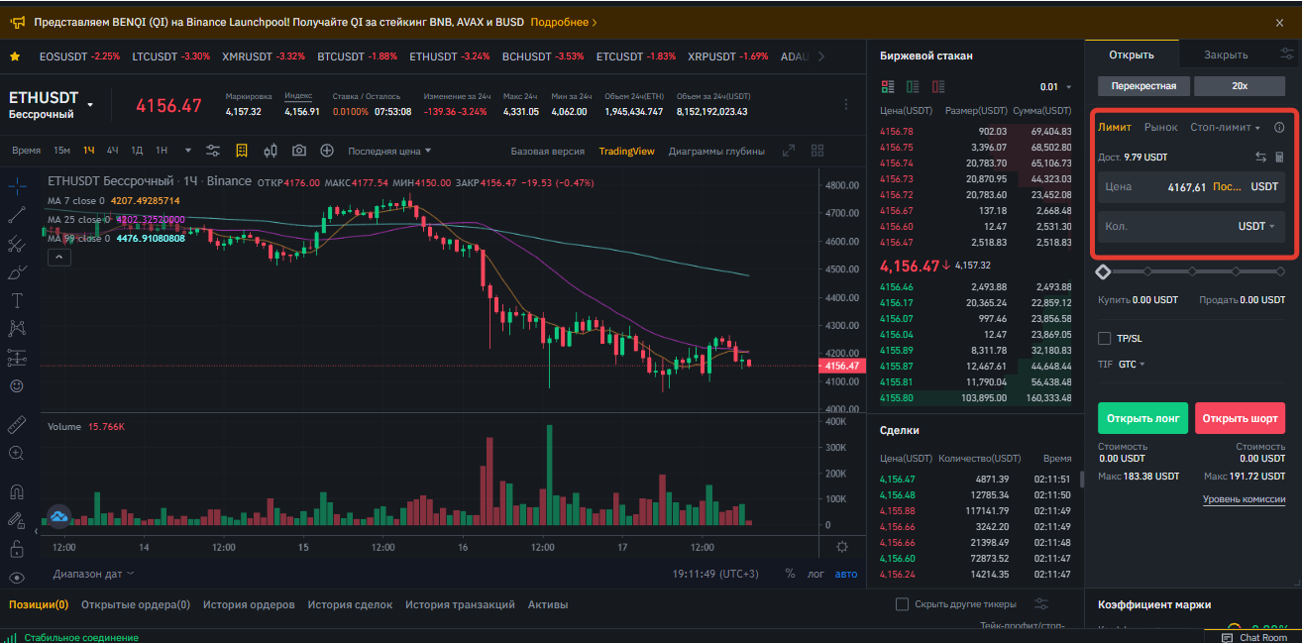Open the USDT quantity unit dropdown
This screenshot has width=1302, height=643.
click(1256, 227)
